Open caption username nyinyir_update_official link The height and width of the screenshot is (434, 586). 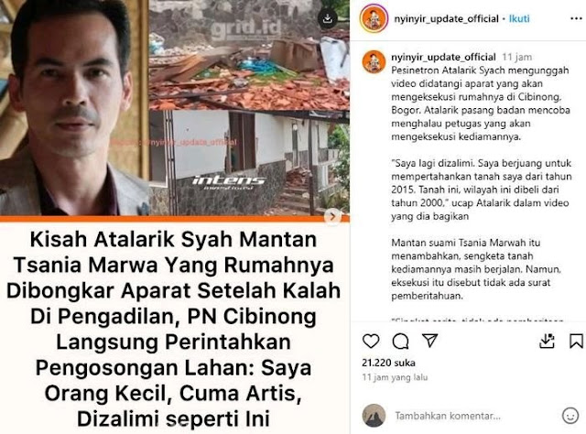443,57
